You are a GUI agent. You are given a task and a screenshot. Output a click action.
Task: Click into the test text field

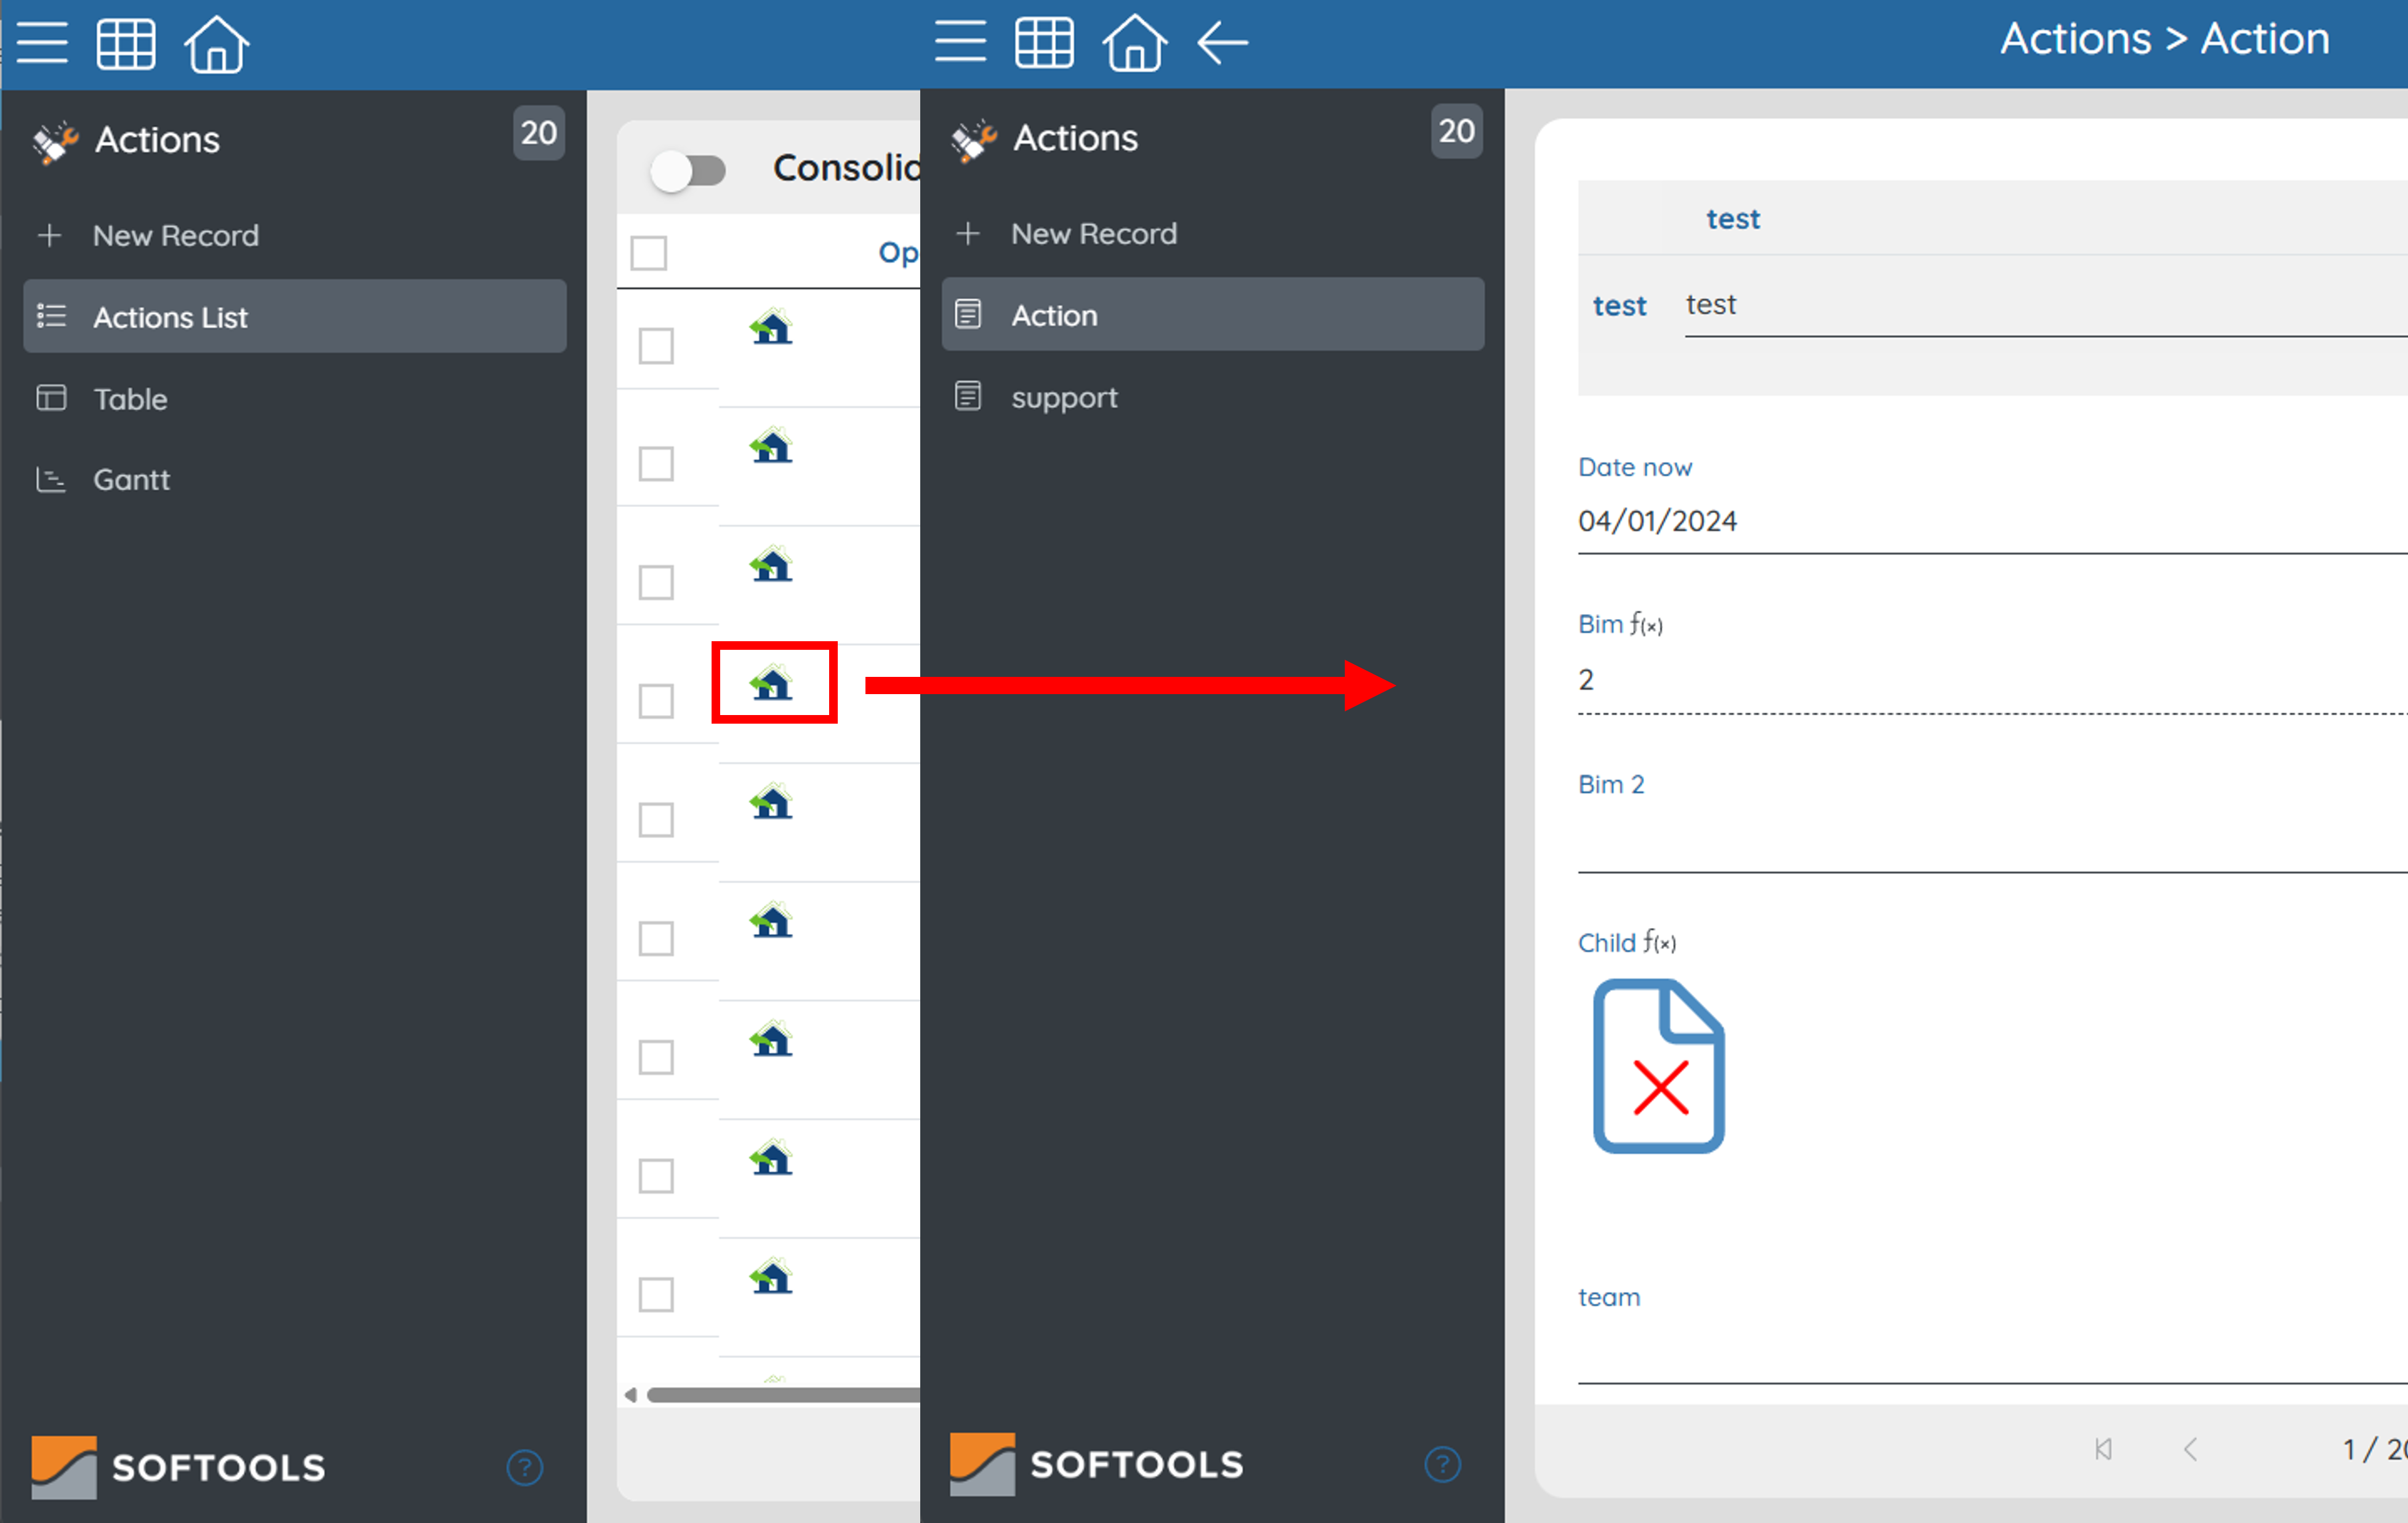tap(2046, 305)
